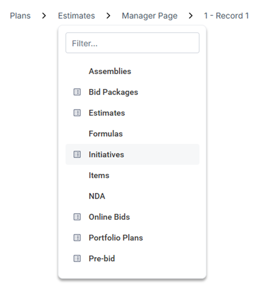The image size is (265, 296).
Task: Click the list icon beside Pre-bid
Action: tap(77, 258)
